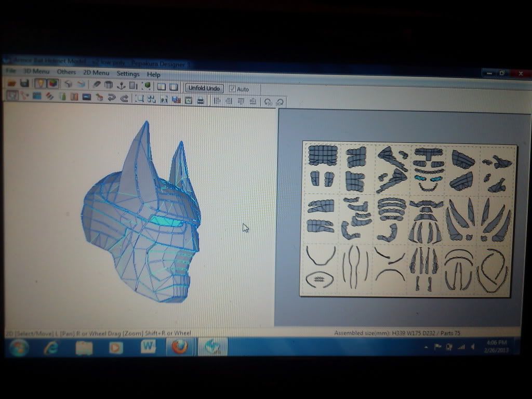Click the dark blue rectangle icon
532x399 pixels.
87,98
